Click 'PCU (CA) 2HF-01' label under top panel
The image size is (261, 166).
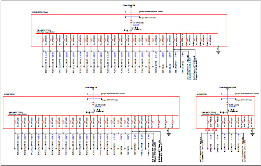point(46,67)
